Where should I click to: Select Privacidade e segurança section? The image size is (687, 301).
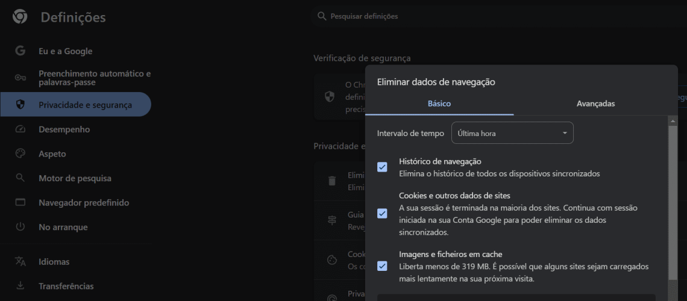(76, 105)
